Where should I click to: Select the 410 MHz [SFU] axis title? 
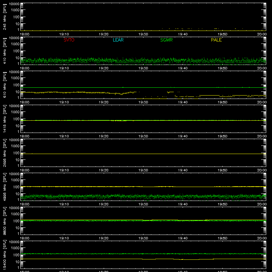click(x=4, y=51)
